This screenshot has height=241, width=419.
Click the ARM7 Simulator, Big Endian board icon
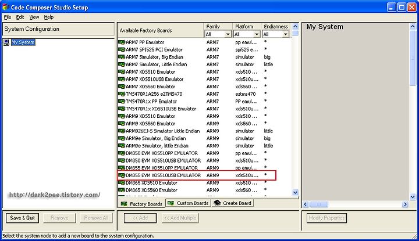pos(121,57)
